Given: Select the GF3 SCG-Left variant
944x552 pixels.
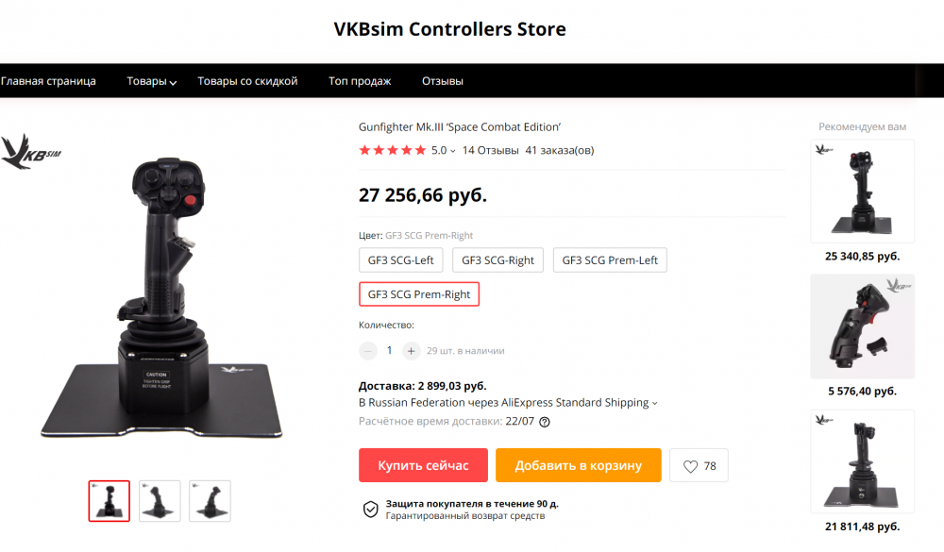Looking at the screenshot, I should pyautogui.click(x=400, y=260).
